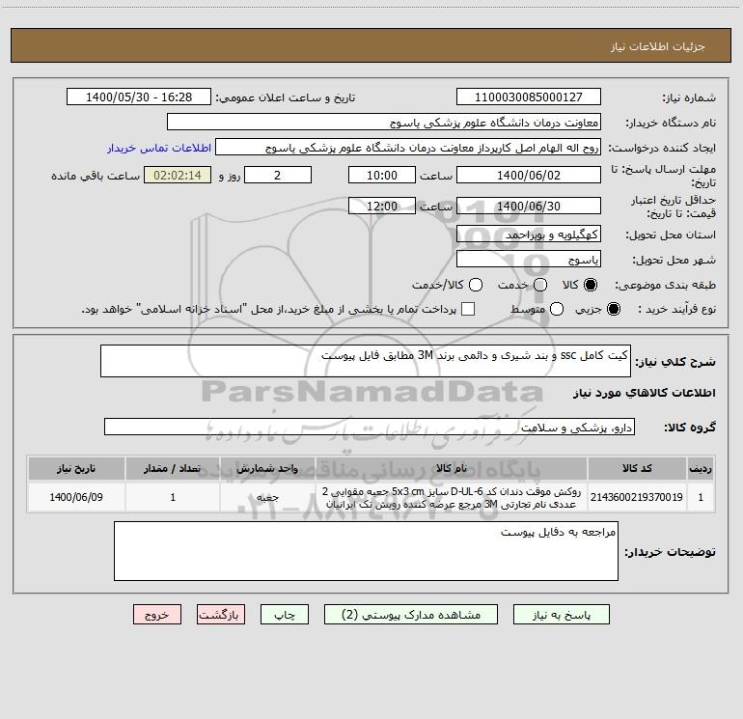Image resolution: width=743 pixels, height=719 pixels.
Task: Click the پاسخ به نیاز button
Action: click(562, 615)
